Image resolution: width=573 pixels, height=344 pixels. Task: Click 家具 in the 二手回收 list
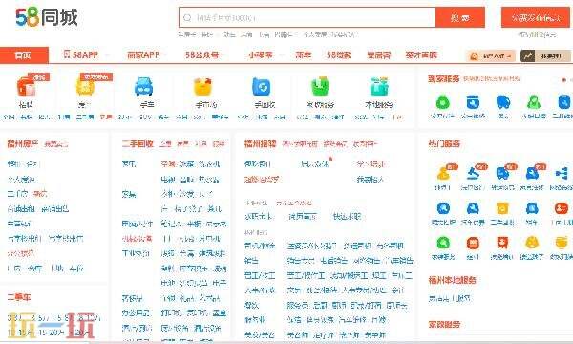click(129, 194)
